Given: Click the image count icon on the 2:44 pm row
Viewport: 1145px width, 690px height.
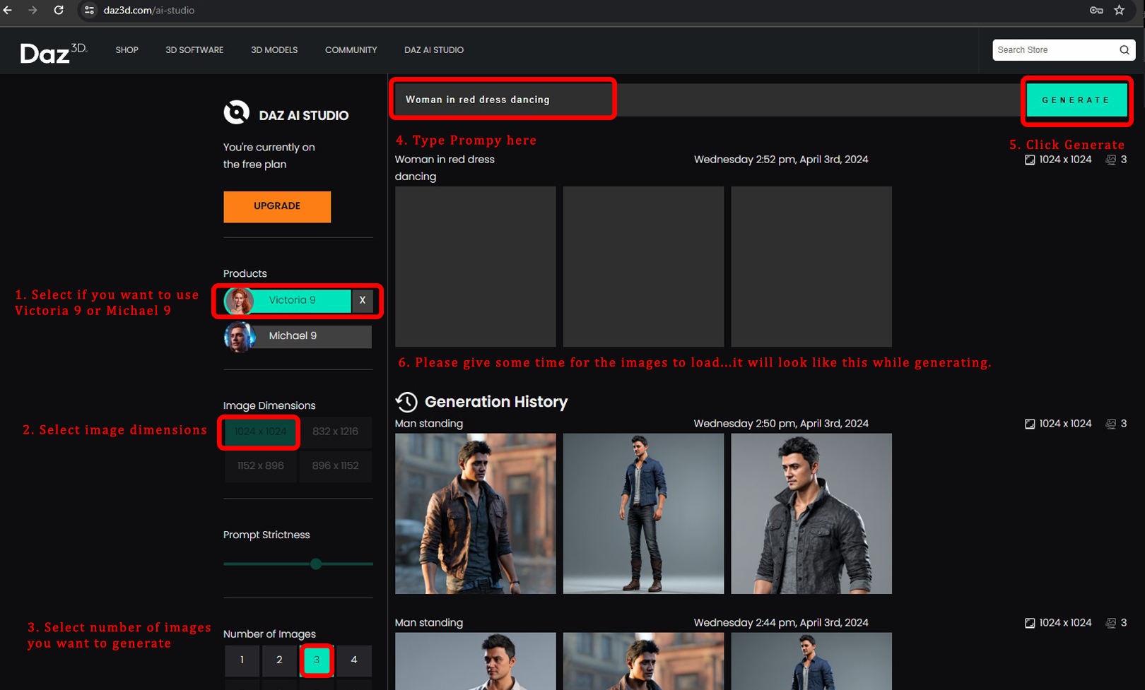Looking at the screenshot, I should [1111, 623].
